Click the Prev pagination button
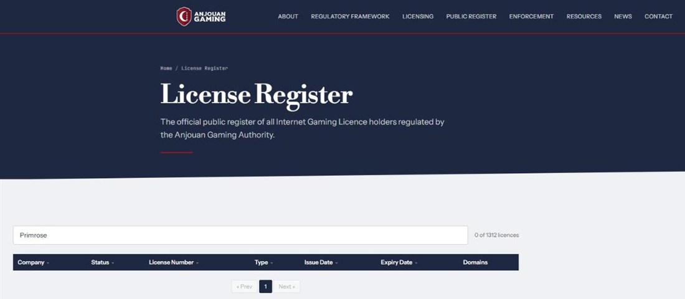This screenshot has width=685, height=299. click(x=244, y=287)
